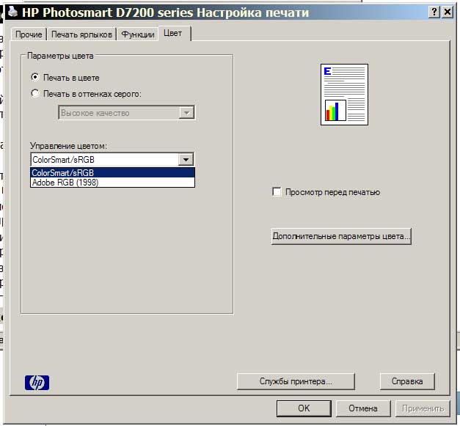Click the Отмена button
The image size is (460, 426).
click(x=363, y=408)
